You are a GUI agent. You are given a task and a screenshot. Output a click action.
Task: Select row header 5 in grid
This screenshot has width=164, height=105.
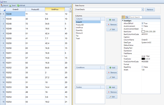(3, 38)
